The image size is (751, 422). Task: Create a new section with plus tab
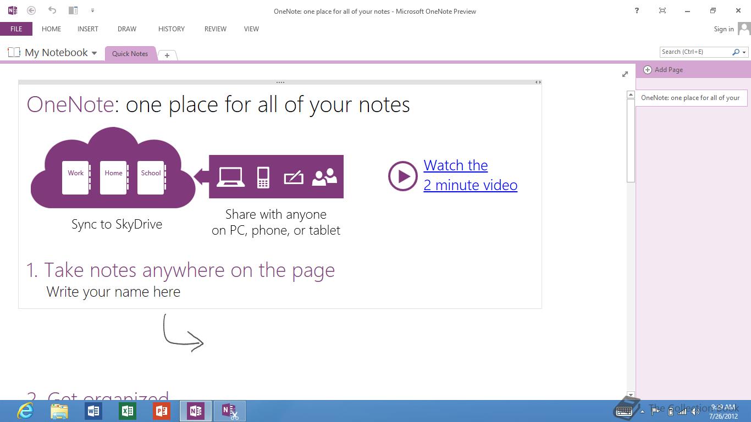[x=167, y=55]
